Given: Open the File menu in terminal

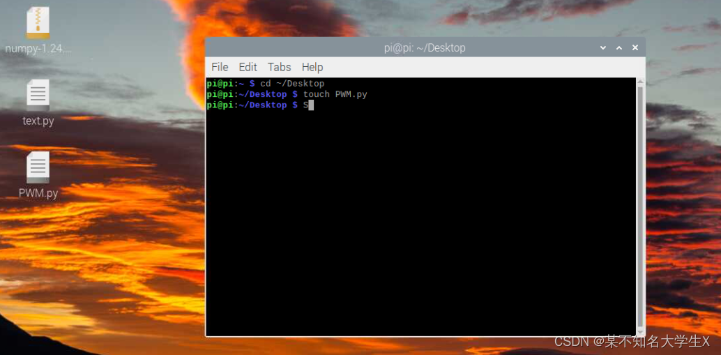Looking at the screenshot, I should click(220, 67).
